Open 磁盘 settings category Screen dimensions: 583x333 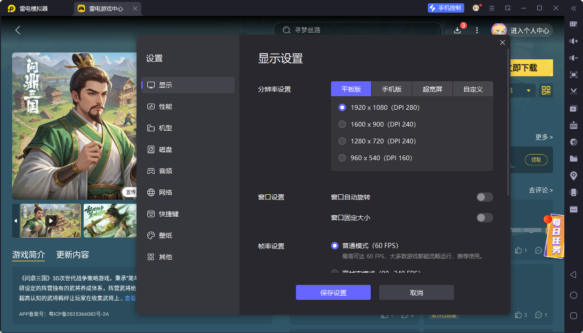pyautogui.click(x=188, y=149)
